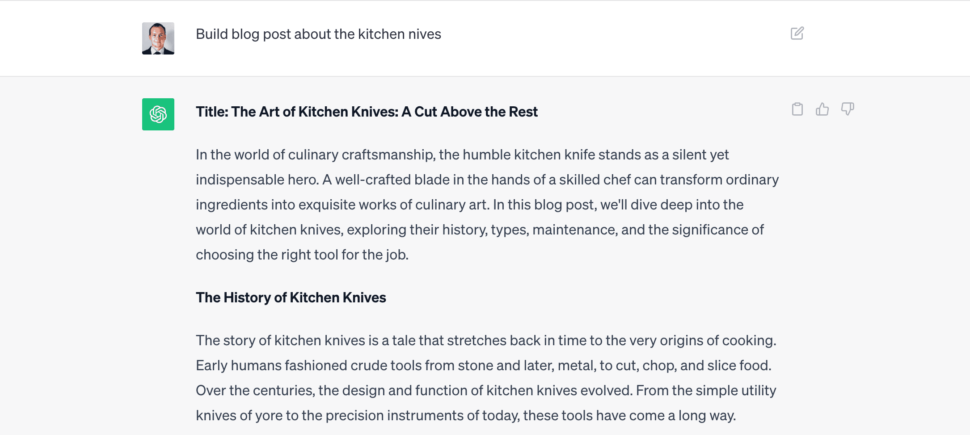Click the prompt text about kitchen nives

tap(318, 34)
